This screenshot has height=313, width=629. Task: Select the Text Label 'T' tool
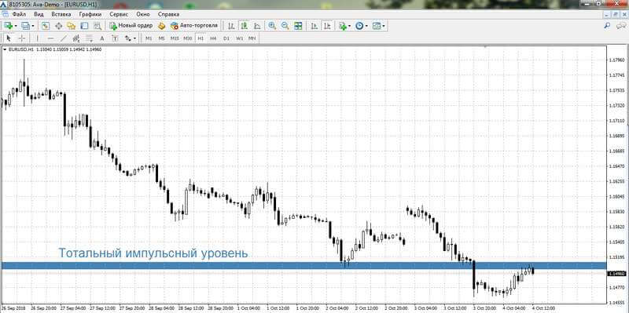point(115,38)
